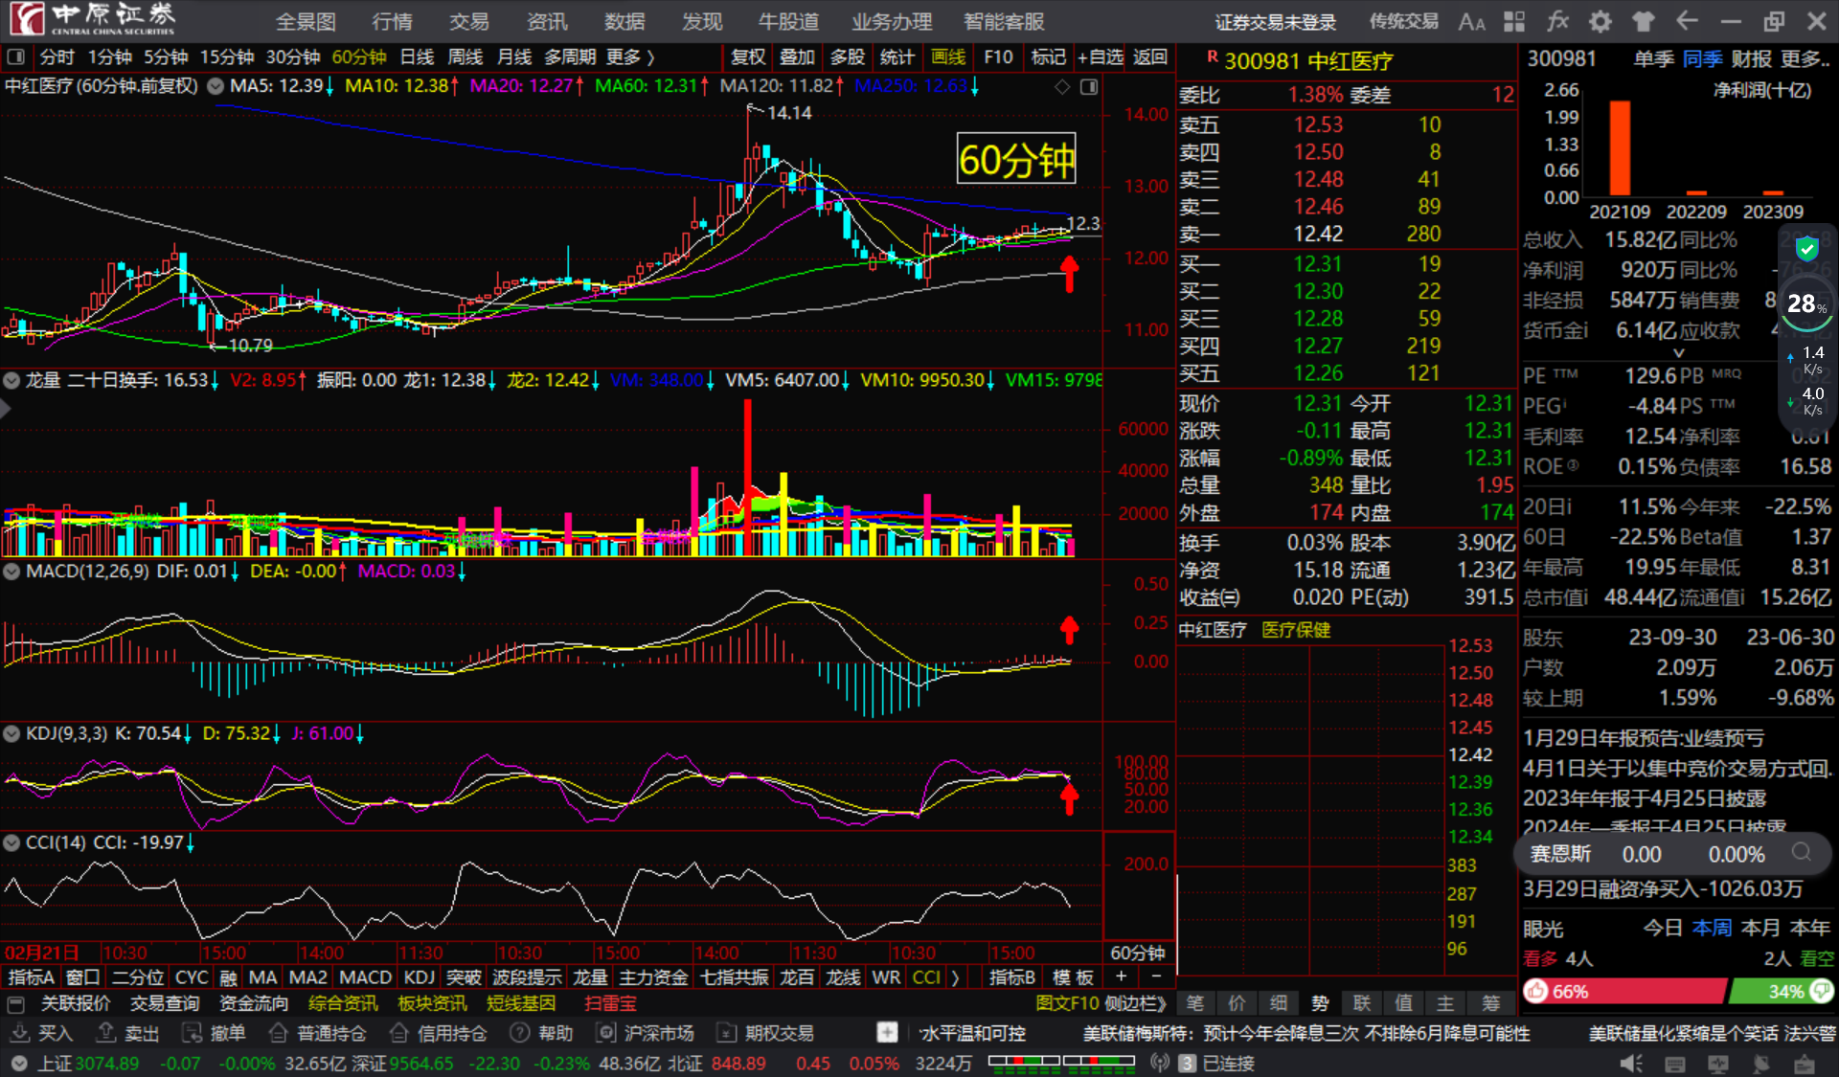The image size is (1839, 1077).
Task: Toggle the MACD indicator panel circle
Action: tap(12, 572)
